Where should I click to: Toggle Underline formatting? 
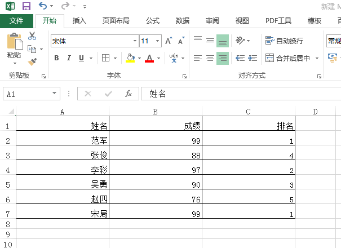[81, 58]
